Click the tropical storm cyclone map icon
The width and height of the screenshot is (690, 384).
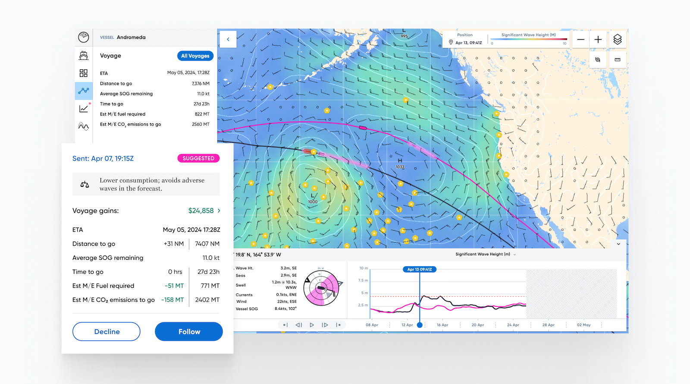[x=598, y=60]
